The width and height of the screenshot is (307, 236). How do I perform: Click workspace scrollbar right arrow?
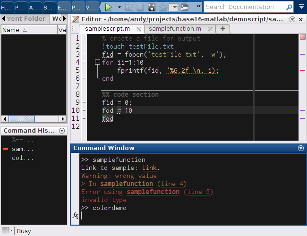tap(62, 119)
